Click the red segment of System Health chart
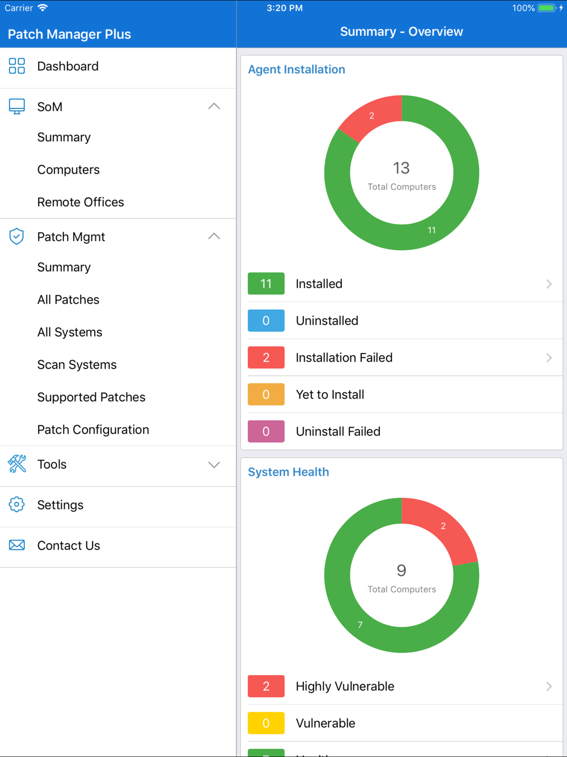Screen dimensions: 567x757 point(443,526)
